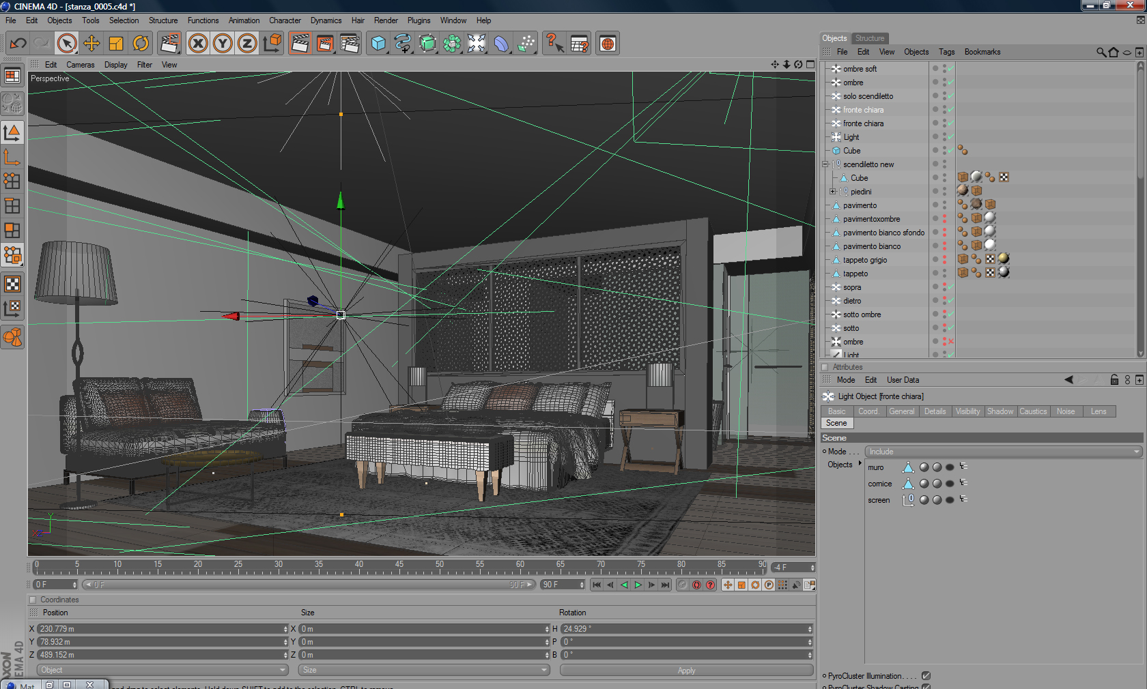Viewport: 1147px width, 689px height.
Task: Add a spline object
Action: 403,44
